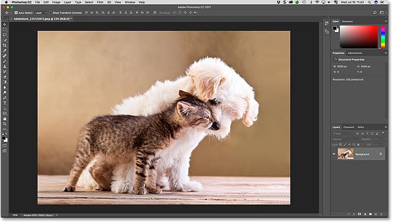
Task: Click the lock icon on Background layer
Action: 381,154
